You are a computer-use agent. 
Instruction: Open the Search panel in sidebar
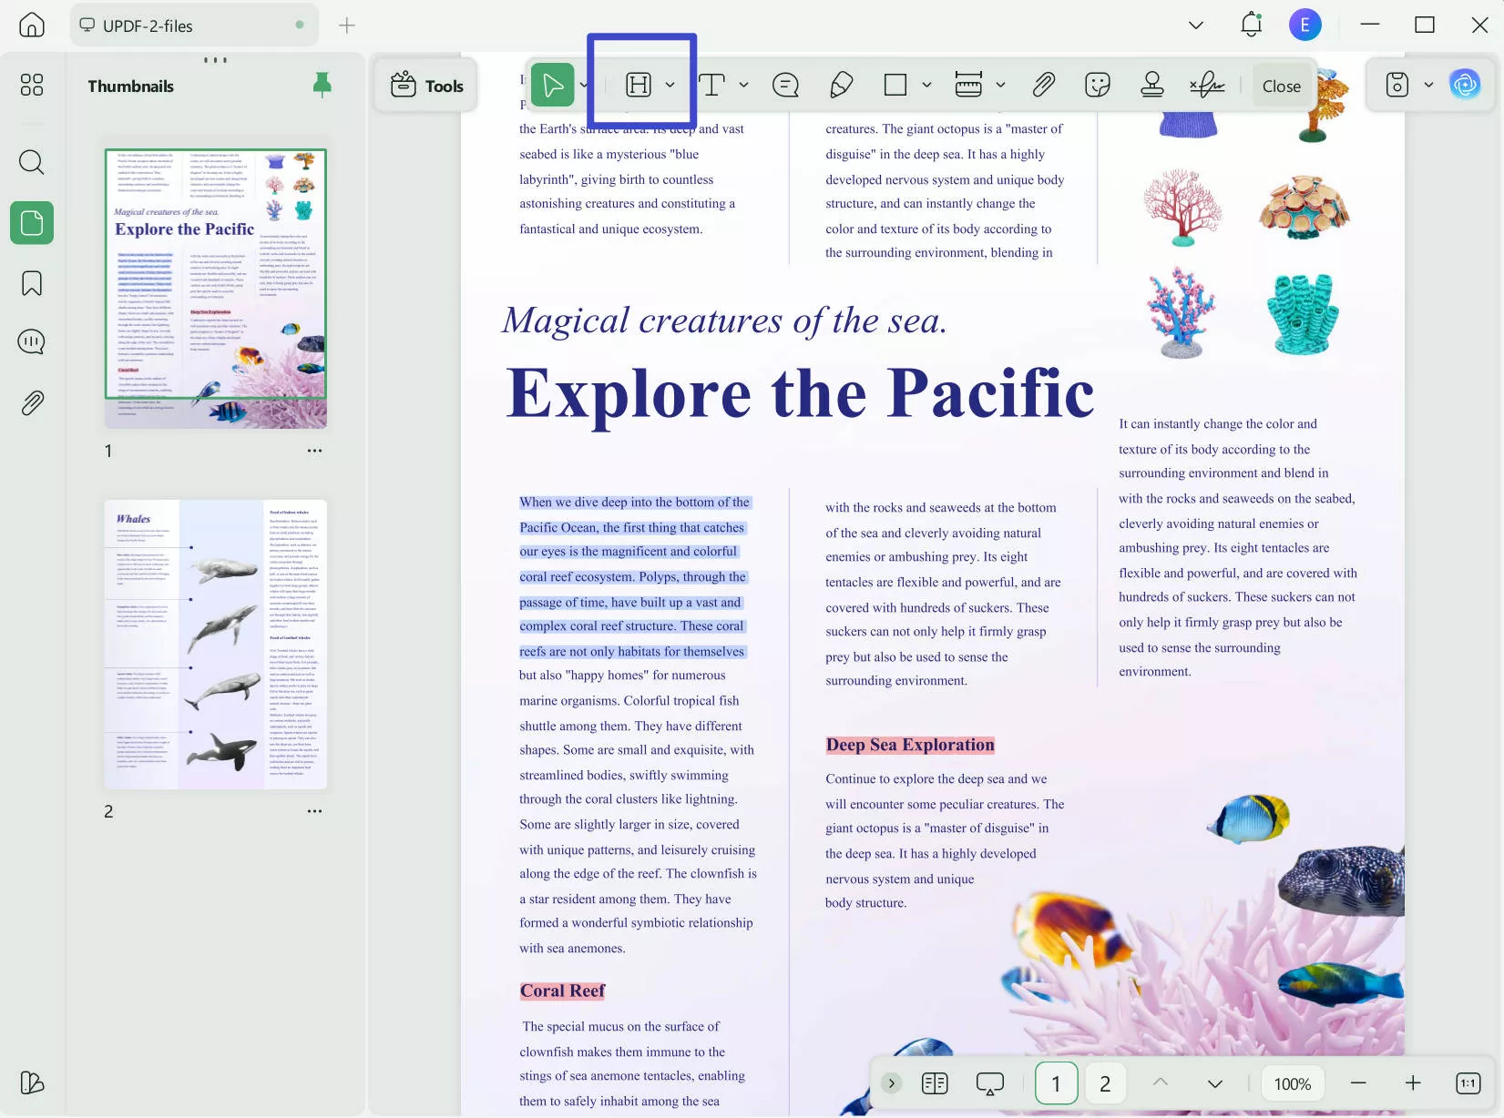[31, 162]
